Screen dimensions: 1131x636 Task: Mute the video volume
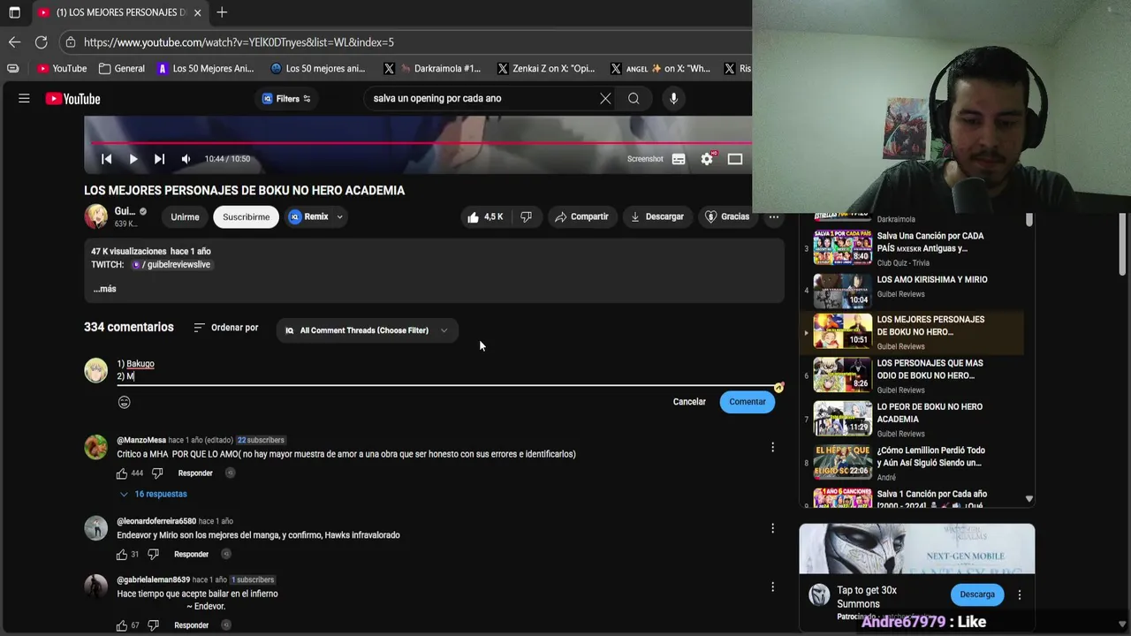pos(186,159)
